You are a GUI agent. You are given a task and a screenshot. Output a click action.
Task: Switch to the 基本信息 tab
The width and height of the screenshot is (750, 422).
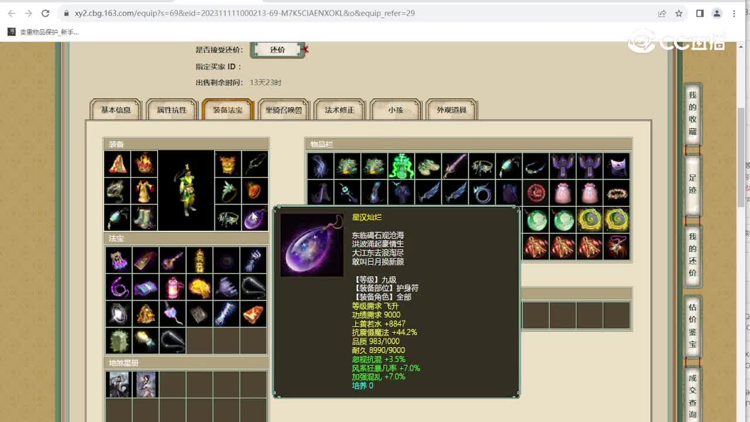click(115, 110)
